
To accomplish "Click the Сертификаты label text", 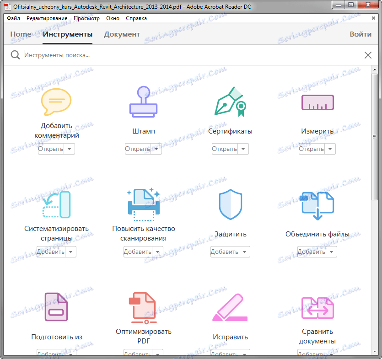I will pyautogui.click(x=231, y=131).
